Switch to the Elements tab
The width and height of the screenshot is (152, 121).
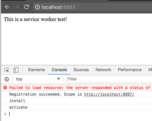point(36,70)
